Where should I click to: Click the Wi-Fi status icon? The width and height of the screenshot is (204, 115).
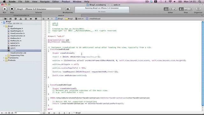pyautogui.click(x=170, y=2)
